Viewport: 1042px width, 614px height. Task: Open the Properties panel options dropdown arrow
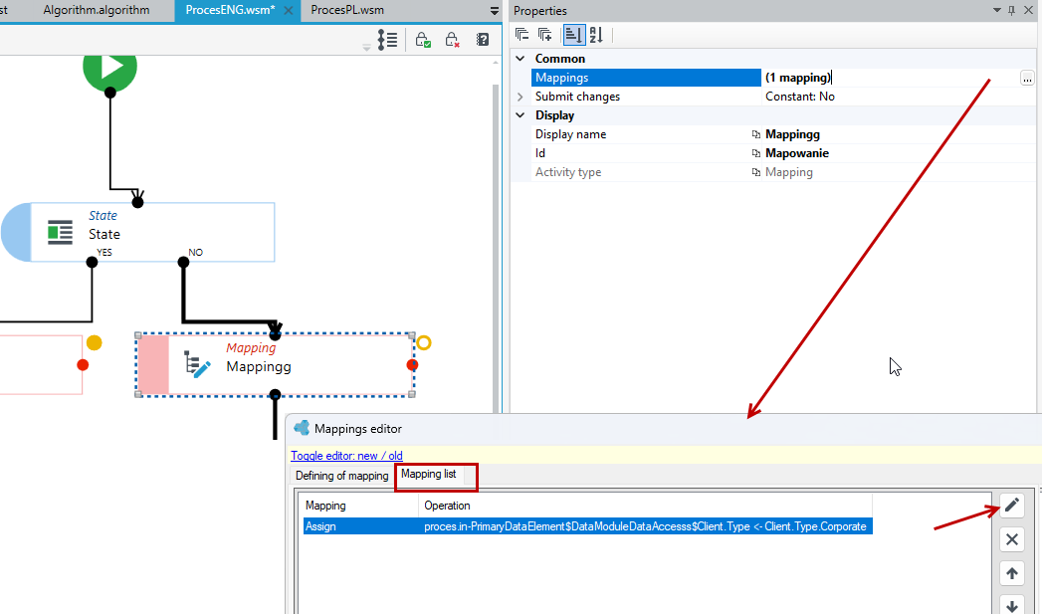click(997, 11)
